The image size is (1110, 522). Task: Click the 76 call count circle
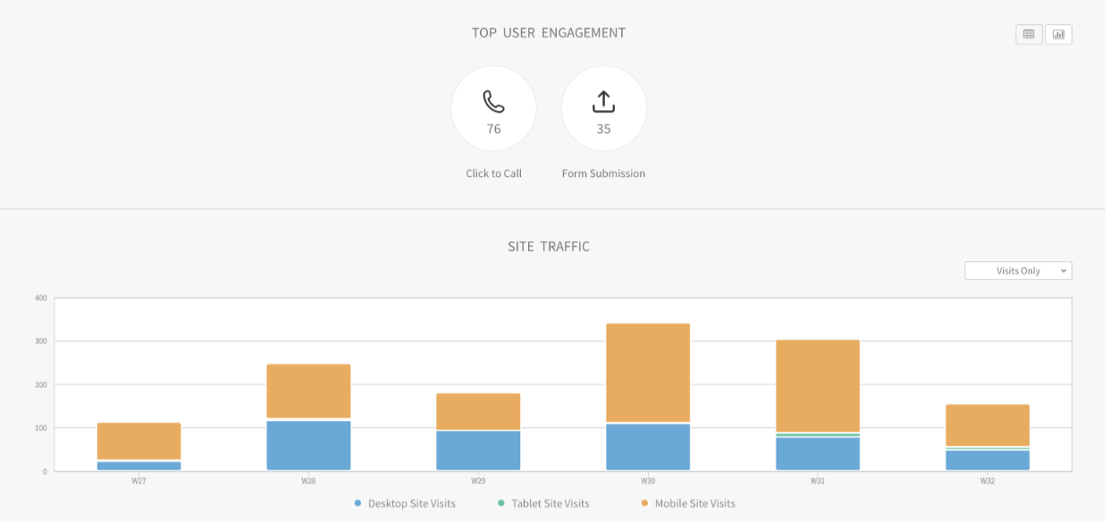[x=493, y=107]
